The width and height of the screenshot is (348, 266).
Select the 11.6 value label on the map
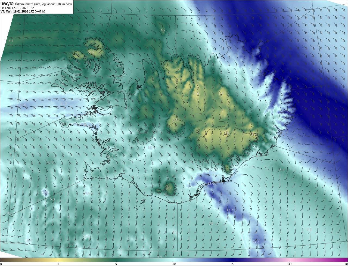click(x=23, y=105)
